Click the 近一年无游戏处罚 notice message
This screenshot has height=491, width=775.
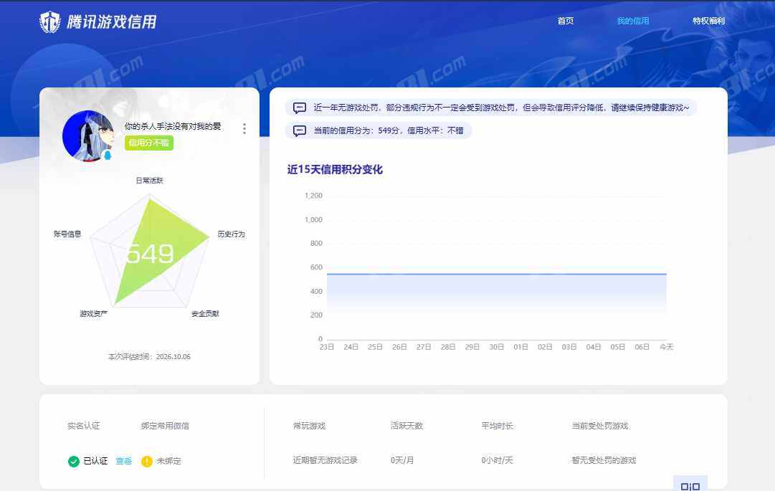491,108
